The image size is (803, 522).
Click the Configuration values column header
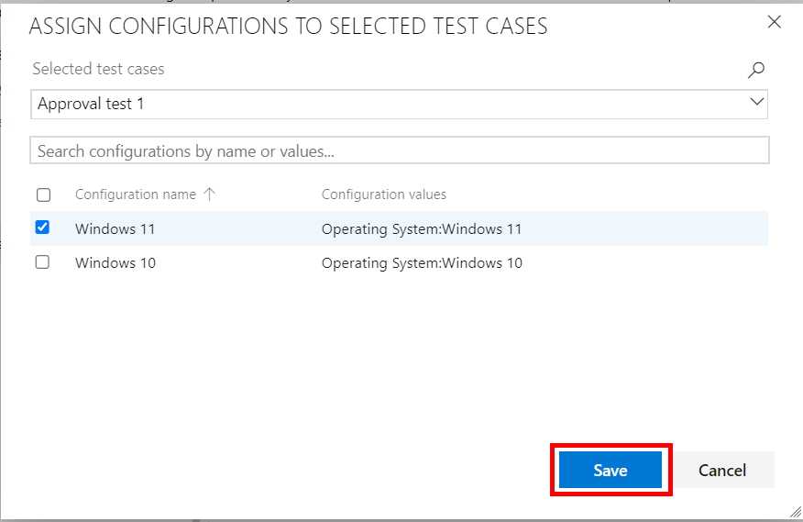(x=383, y=194)
